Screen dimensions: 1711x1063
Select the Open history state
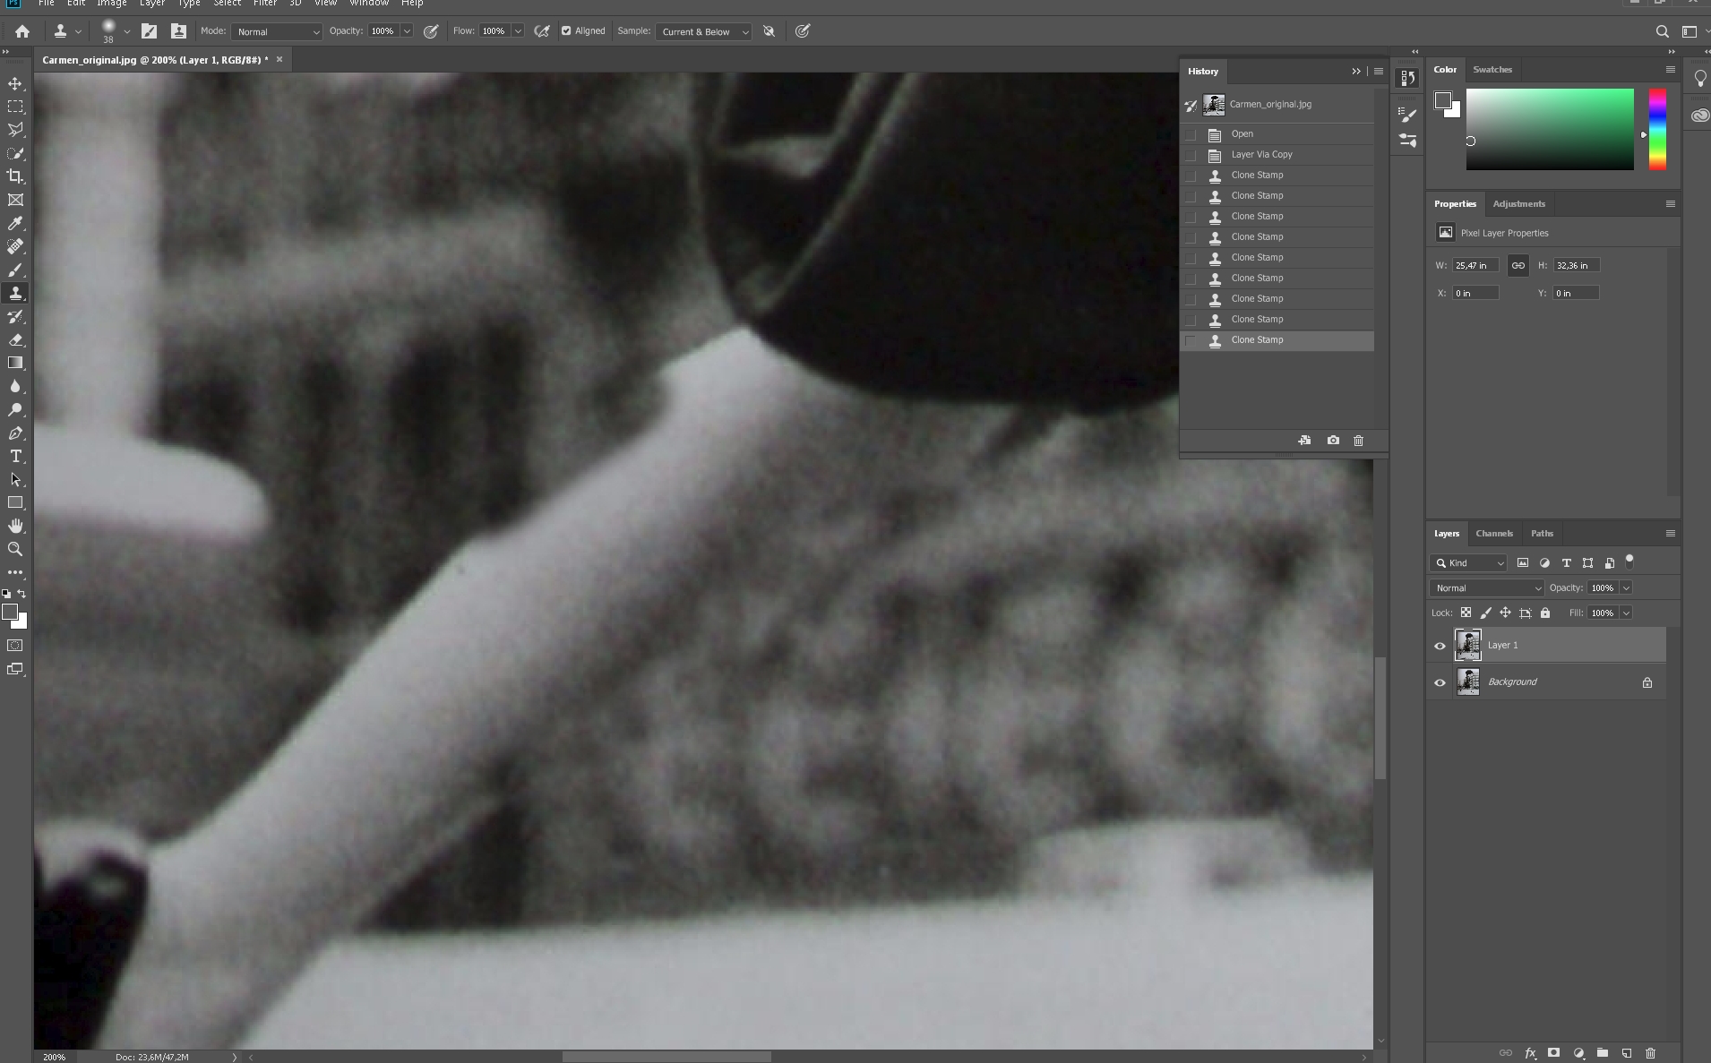(x=1277, y=134)
